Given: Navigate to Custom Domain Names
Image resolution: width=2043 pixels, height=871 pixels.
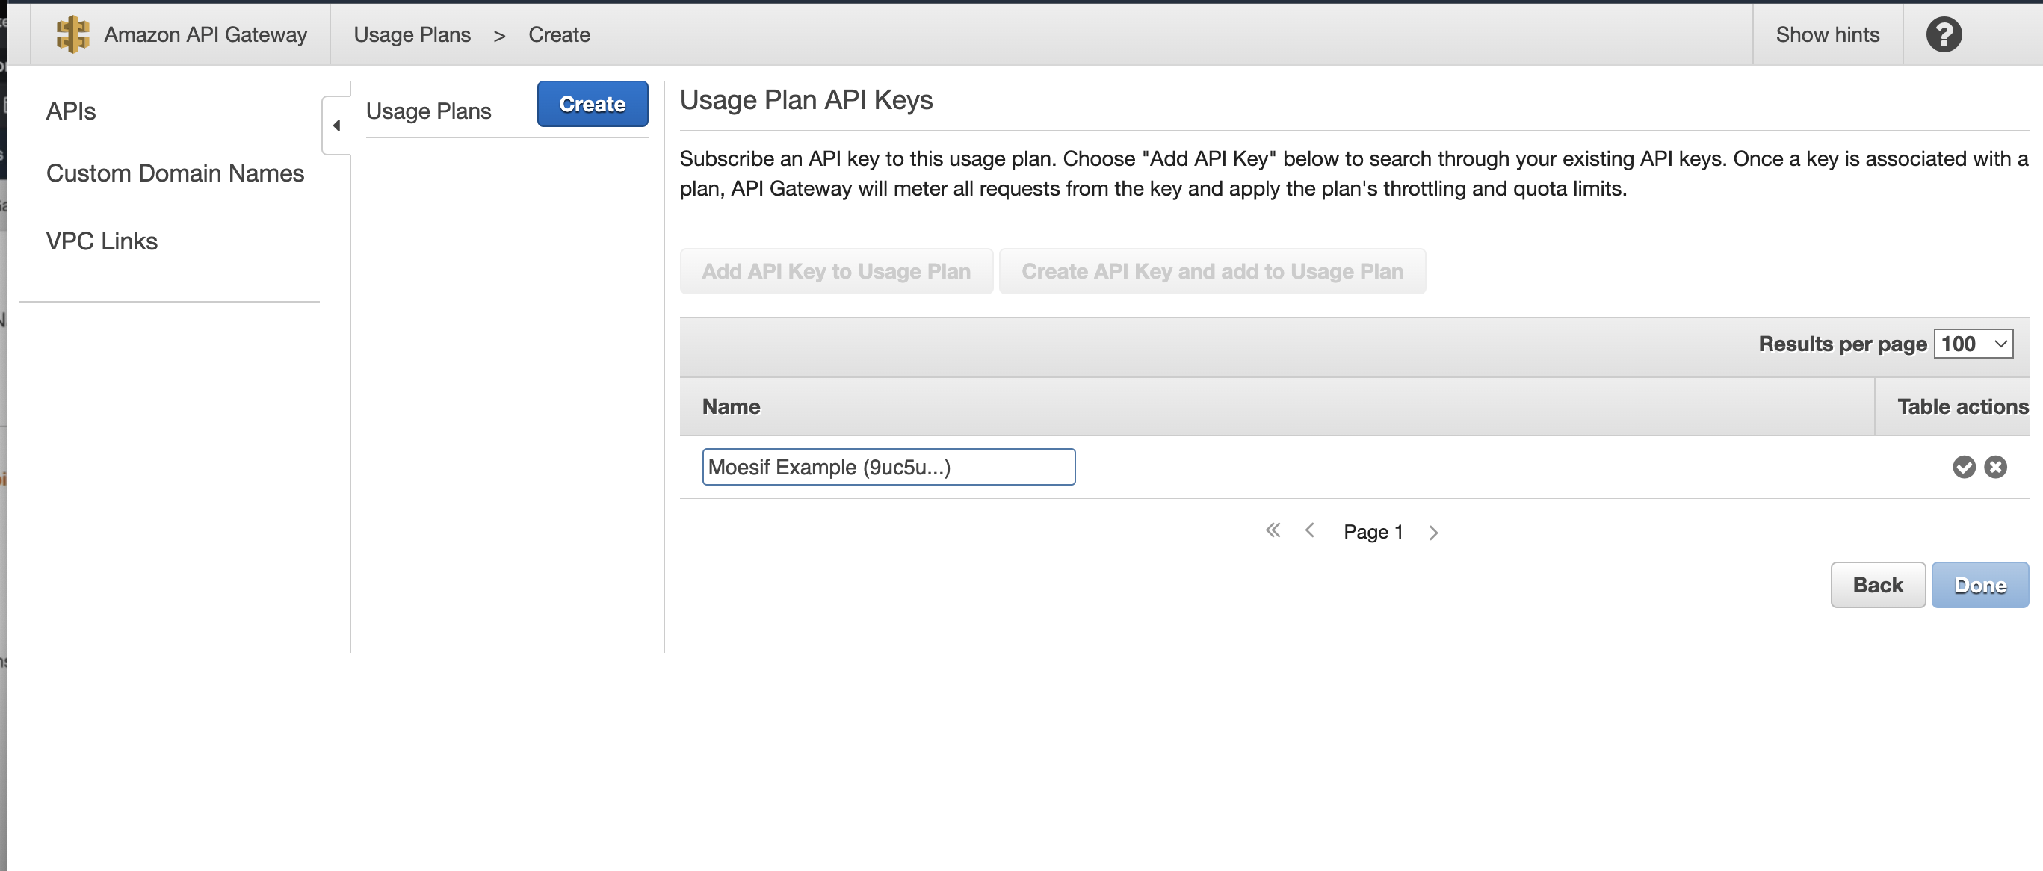Looking at the screenshot, I should (x=176, y=173).
